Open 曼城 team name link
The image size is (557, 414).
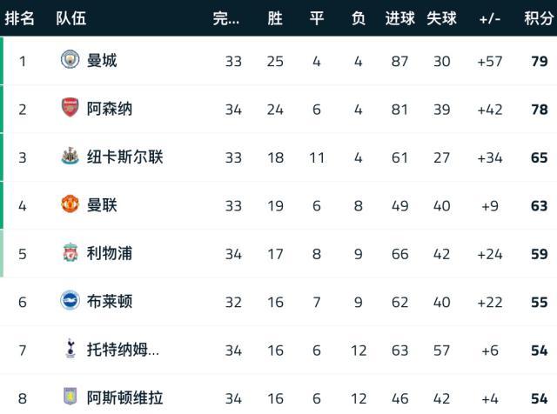[x=102, y=60]
